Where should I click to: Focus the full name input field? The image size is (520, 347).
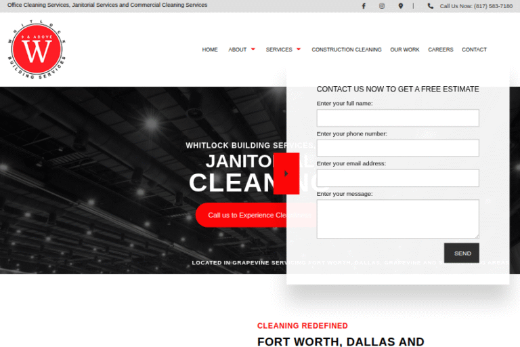(x=397, y=118)
